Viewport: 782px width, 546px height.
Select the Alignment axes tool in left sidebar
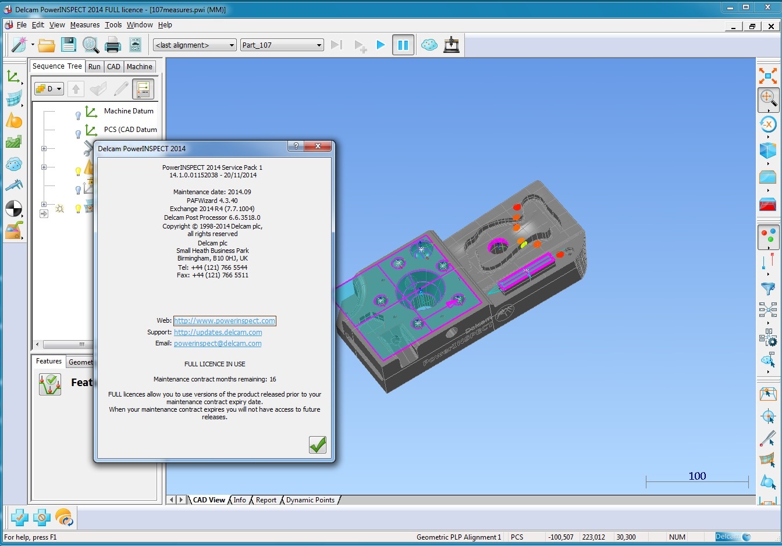coord(13,77)
